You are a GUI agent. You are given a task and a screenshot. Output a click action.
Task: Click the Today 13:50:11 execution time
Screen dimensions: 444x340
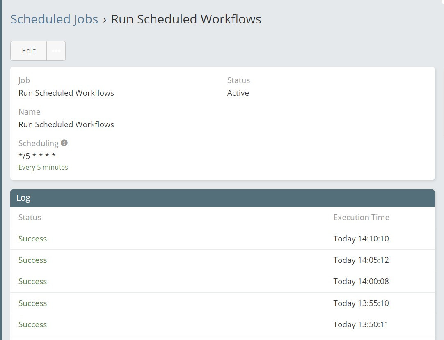coord(361,324)
